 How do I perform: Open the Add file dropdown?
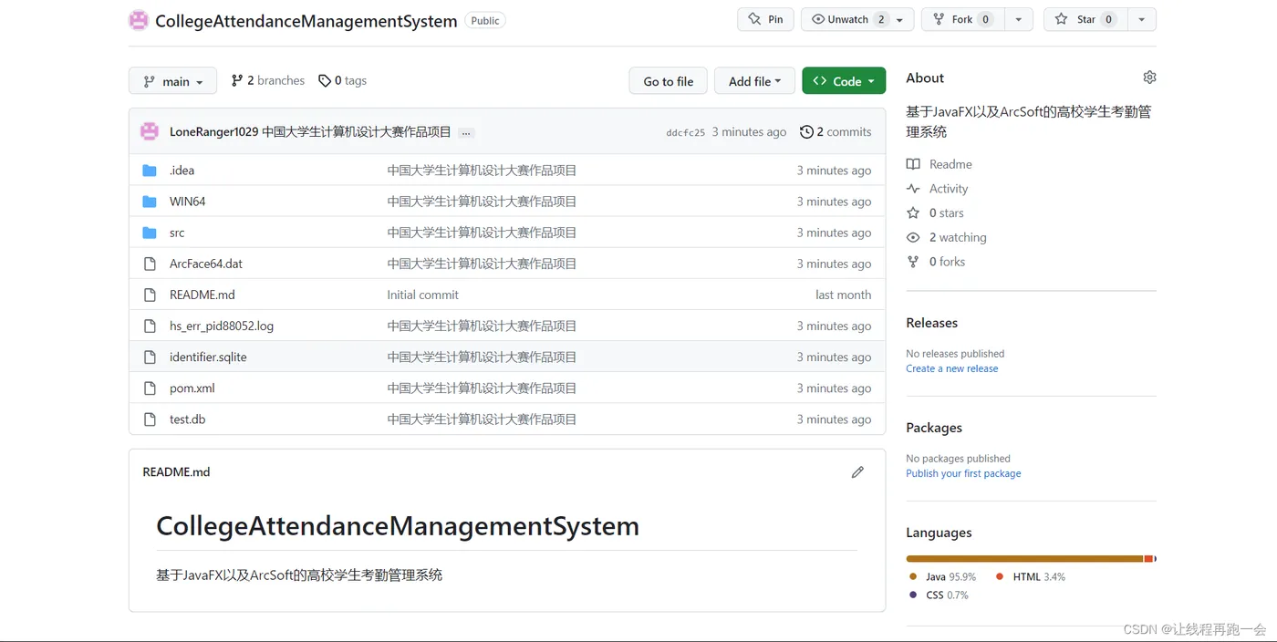click(754, 81)
